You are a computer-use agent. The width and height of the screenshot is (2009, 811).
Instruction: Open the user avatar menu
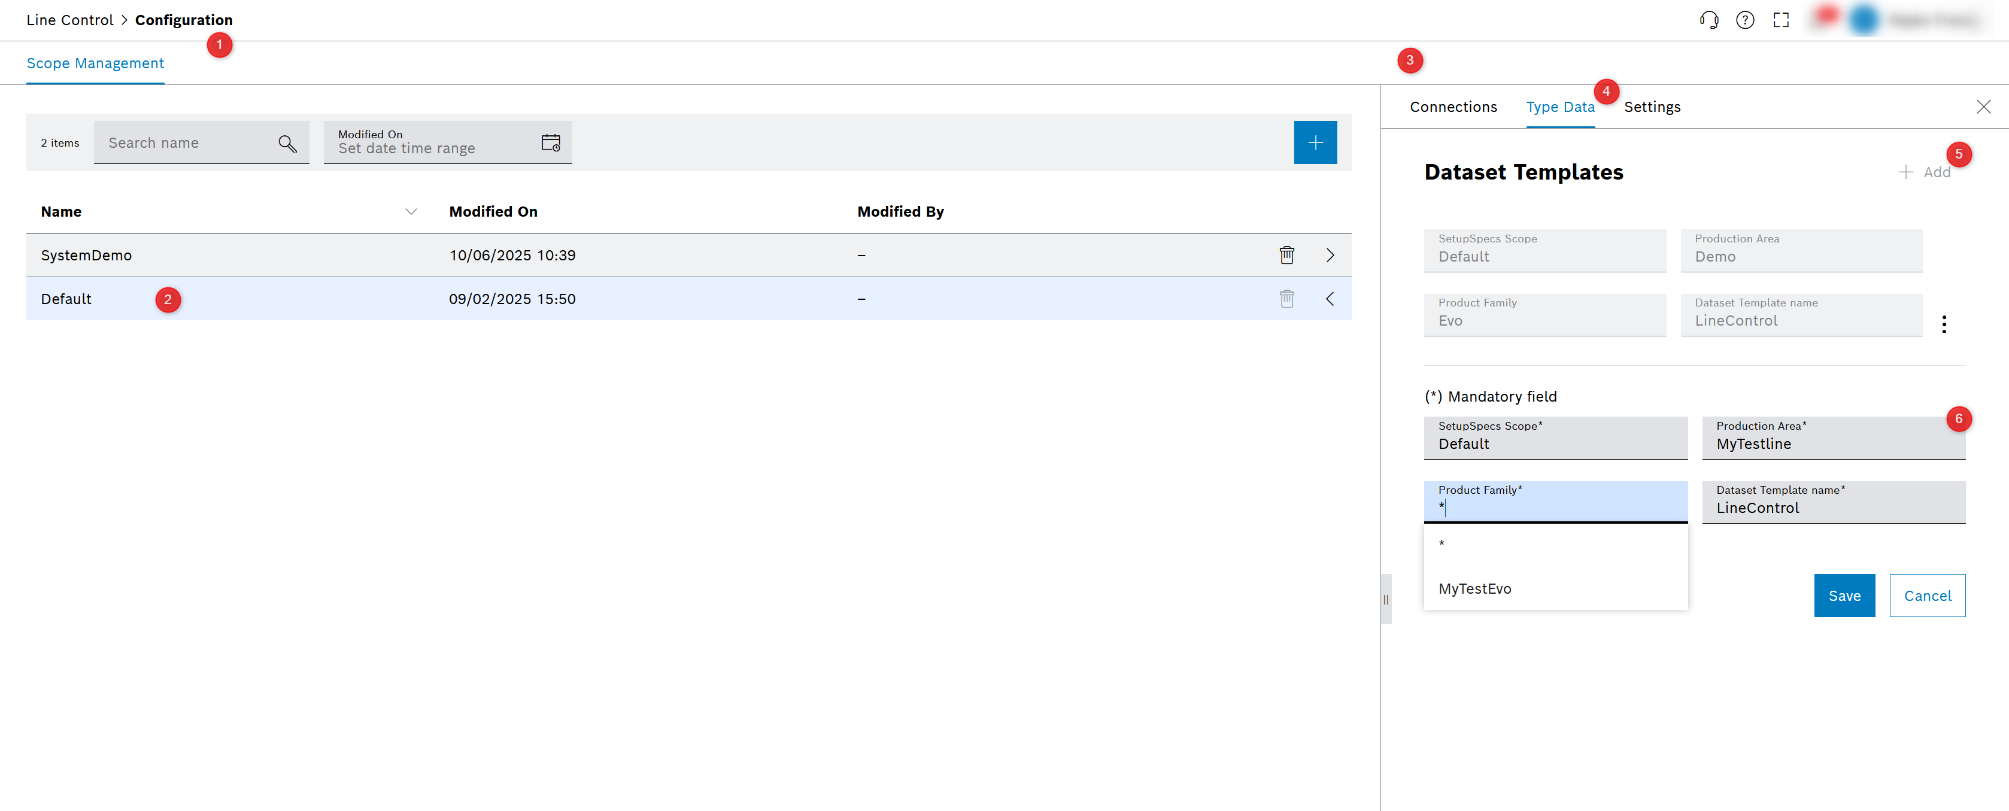coord(1864,20)
